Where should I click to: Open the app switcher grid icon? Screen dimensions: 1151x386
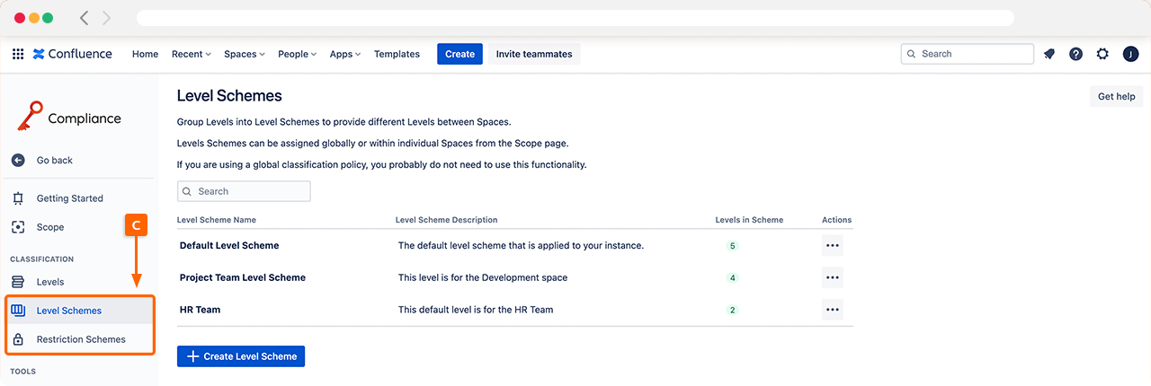pos(18,54)
